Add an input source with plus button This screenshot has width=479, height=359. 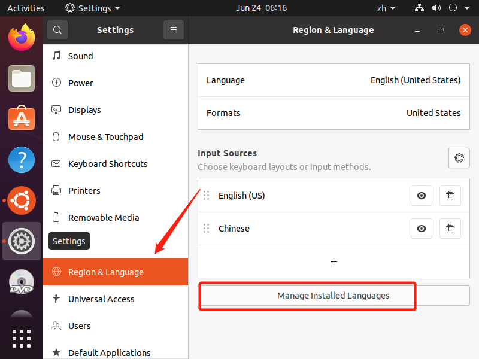tap(334, 261)
